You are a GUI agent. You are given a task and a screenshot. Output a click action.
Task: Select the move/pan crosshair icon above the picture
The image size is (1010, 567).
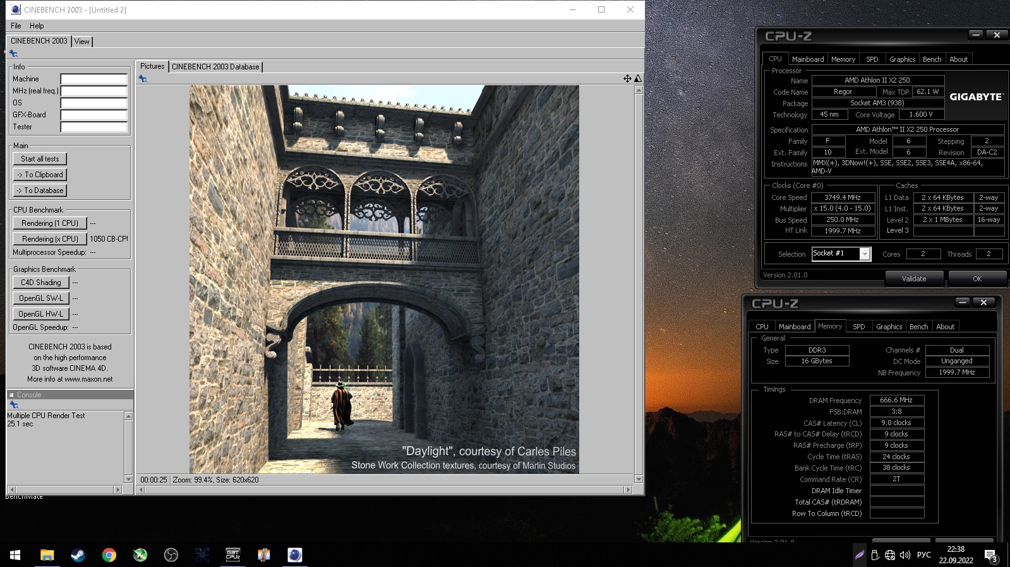(627, 79)
